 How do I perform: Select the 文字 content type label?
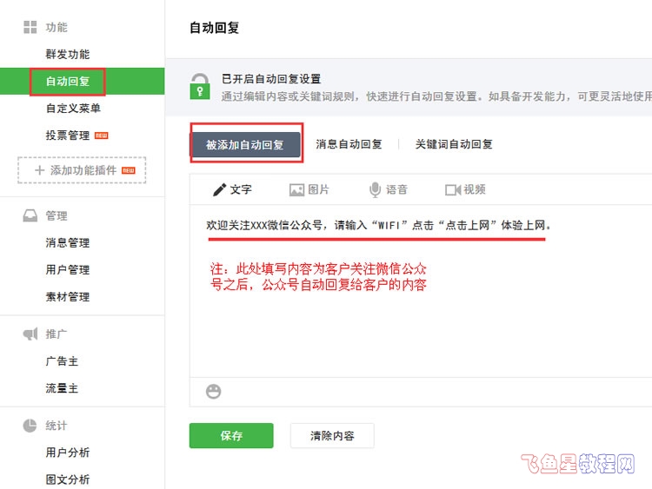point(241,190)
